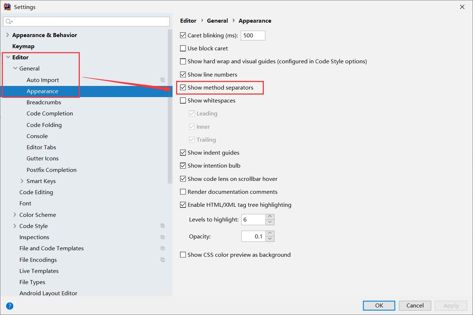The image size is (473, 315).
Task: Click the settings tree vertical scrollbar
Action: click(170, 106)
